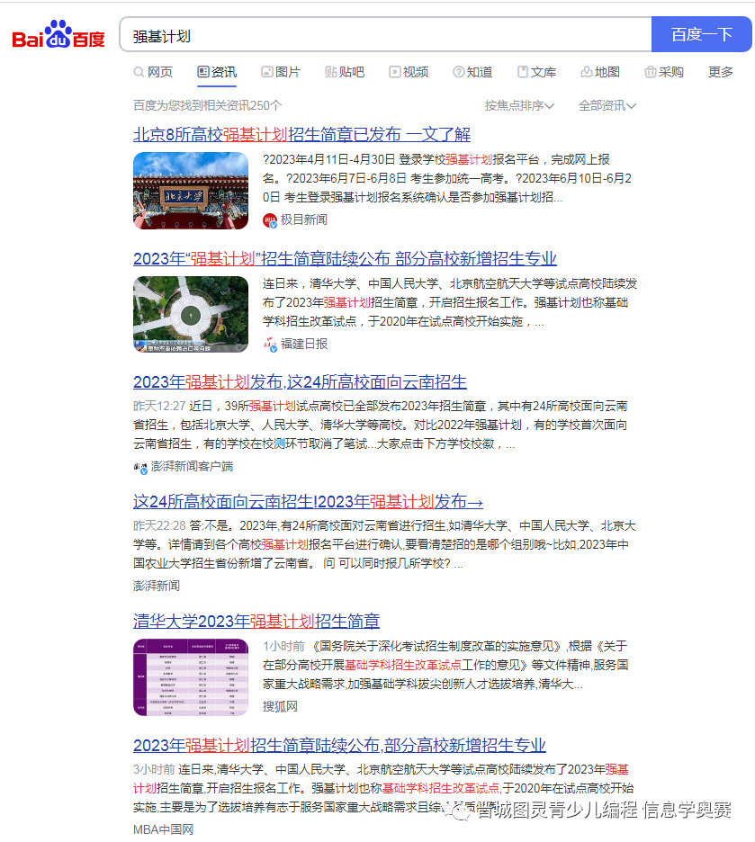
Task: Click the 极目新闻 source name
Action: (304, 219)
